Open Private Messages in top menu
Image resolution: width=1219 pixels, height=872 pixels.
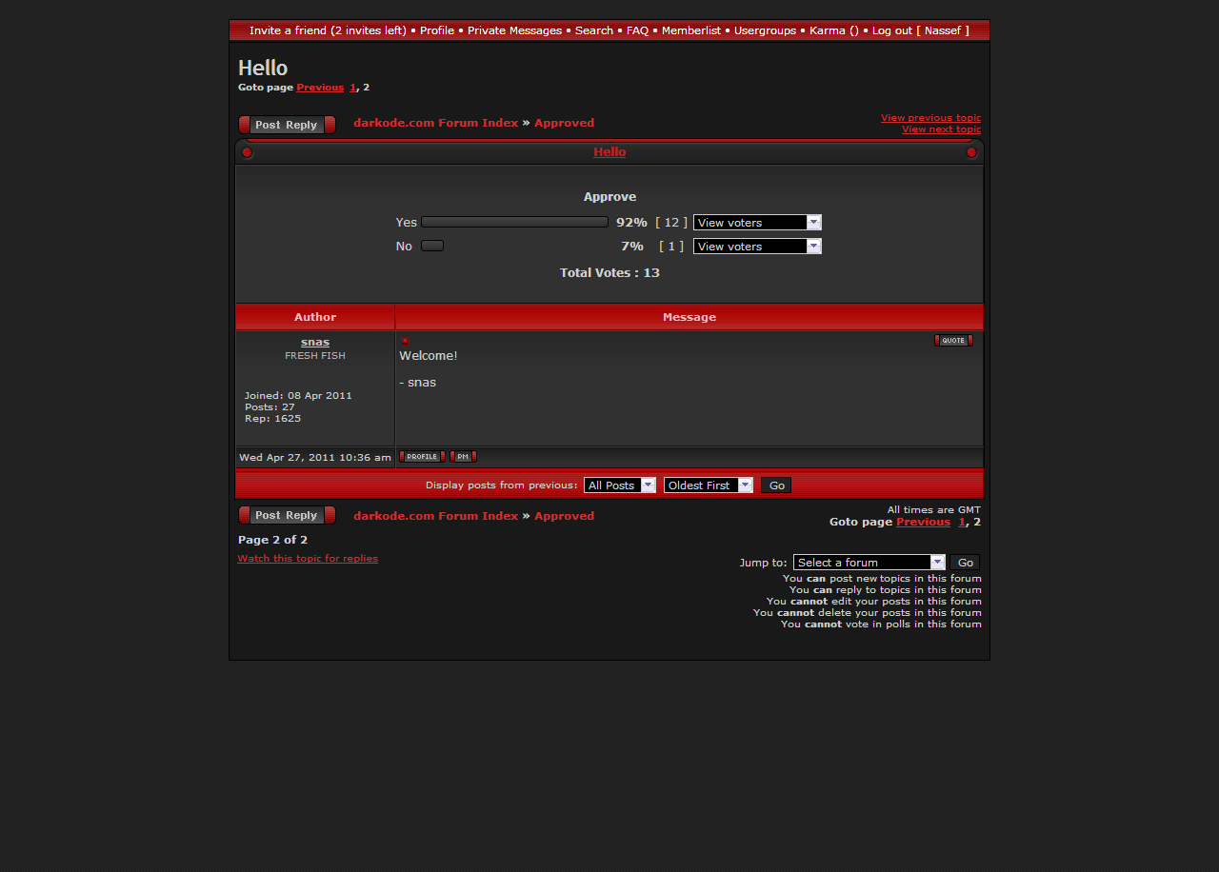pos(514,30)
